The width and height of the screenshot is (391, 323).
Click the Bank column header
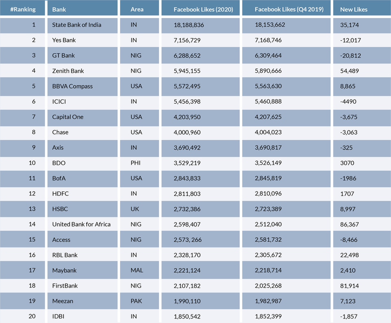pyautogui.click(x=59, y=9)
